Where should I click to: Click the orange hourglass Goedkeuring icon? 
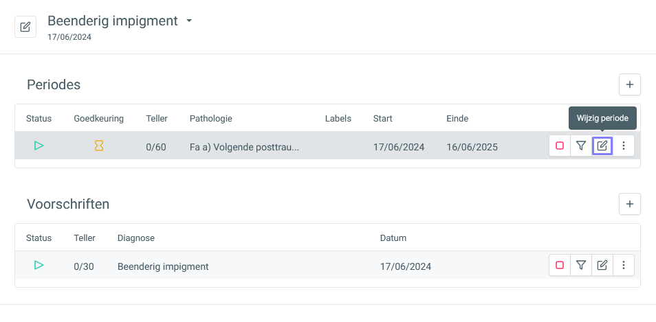point(99,146)
